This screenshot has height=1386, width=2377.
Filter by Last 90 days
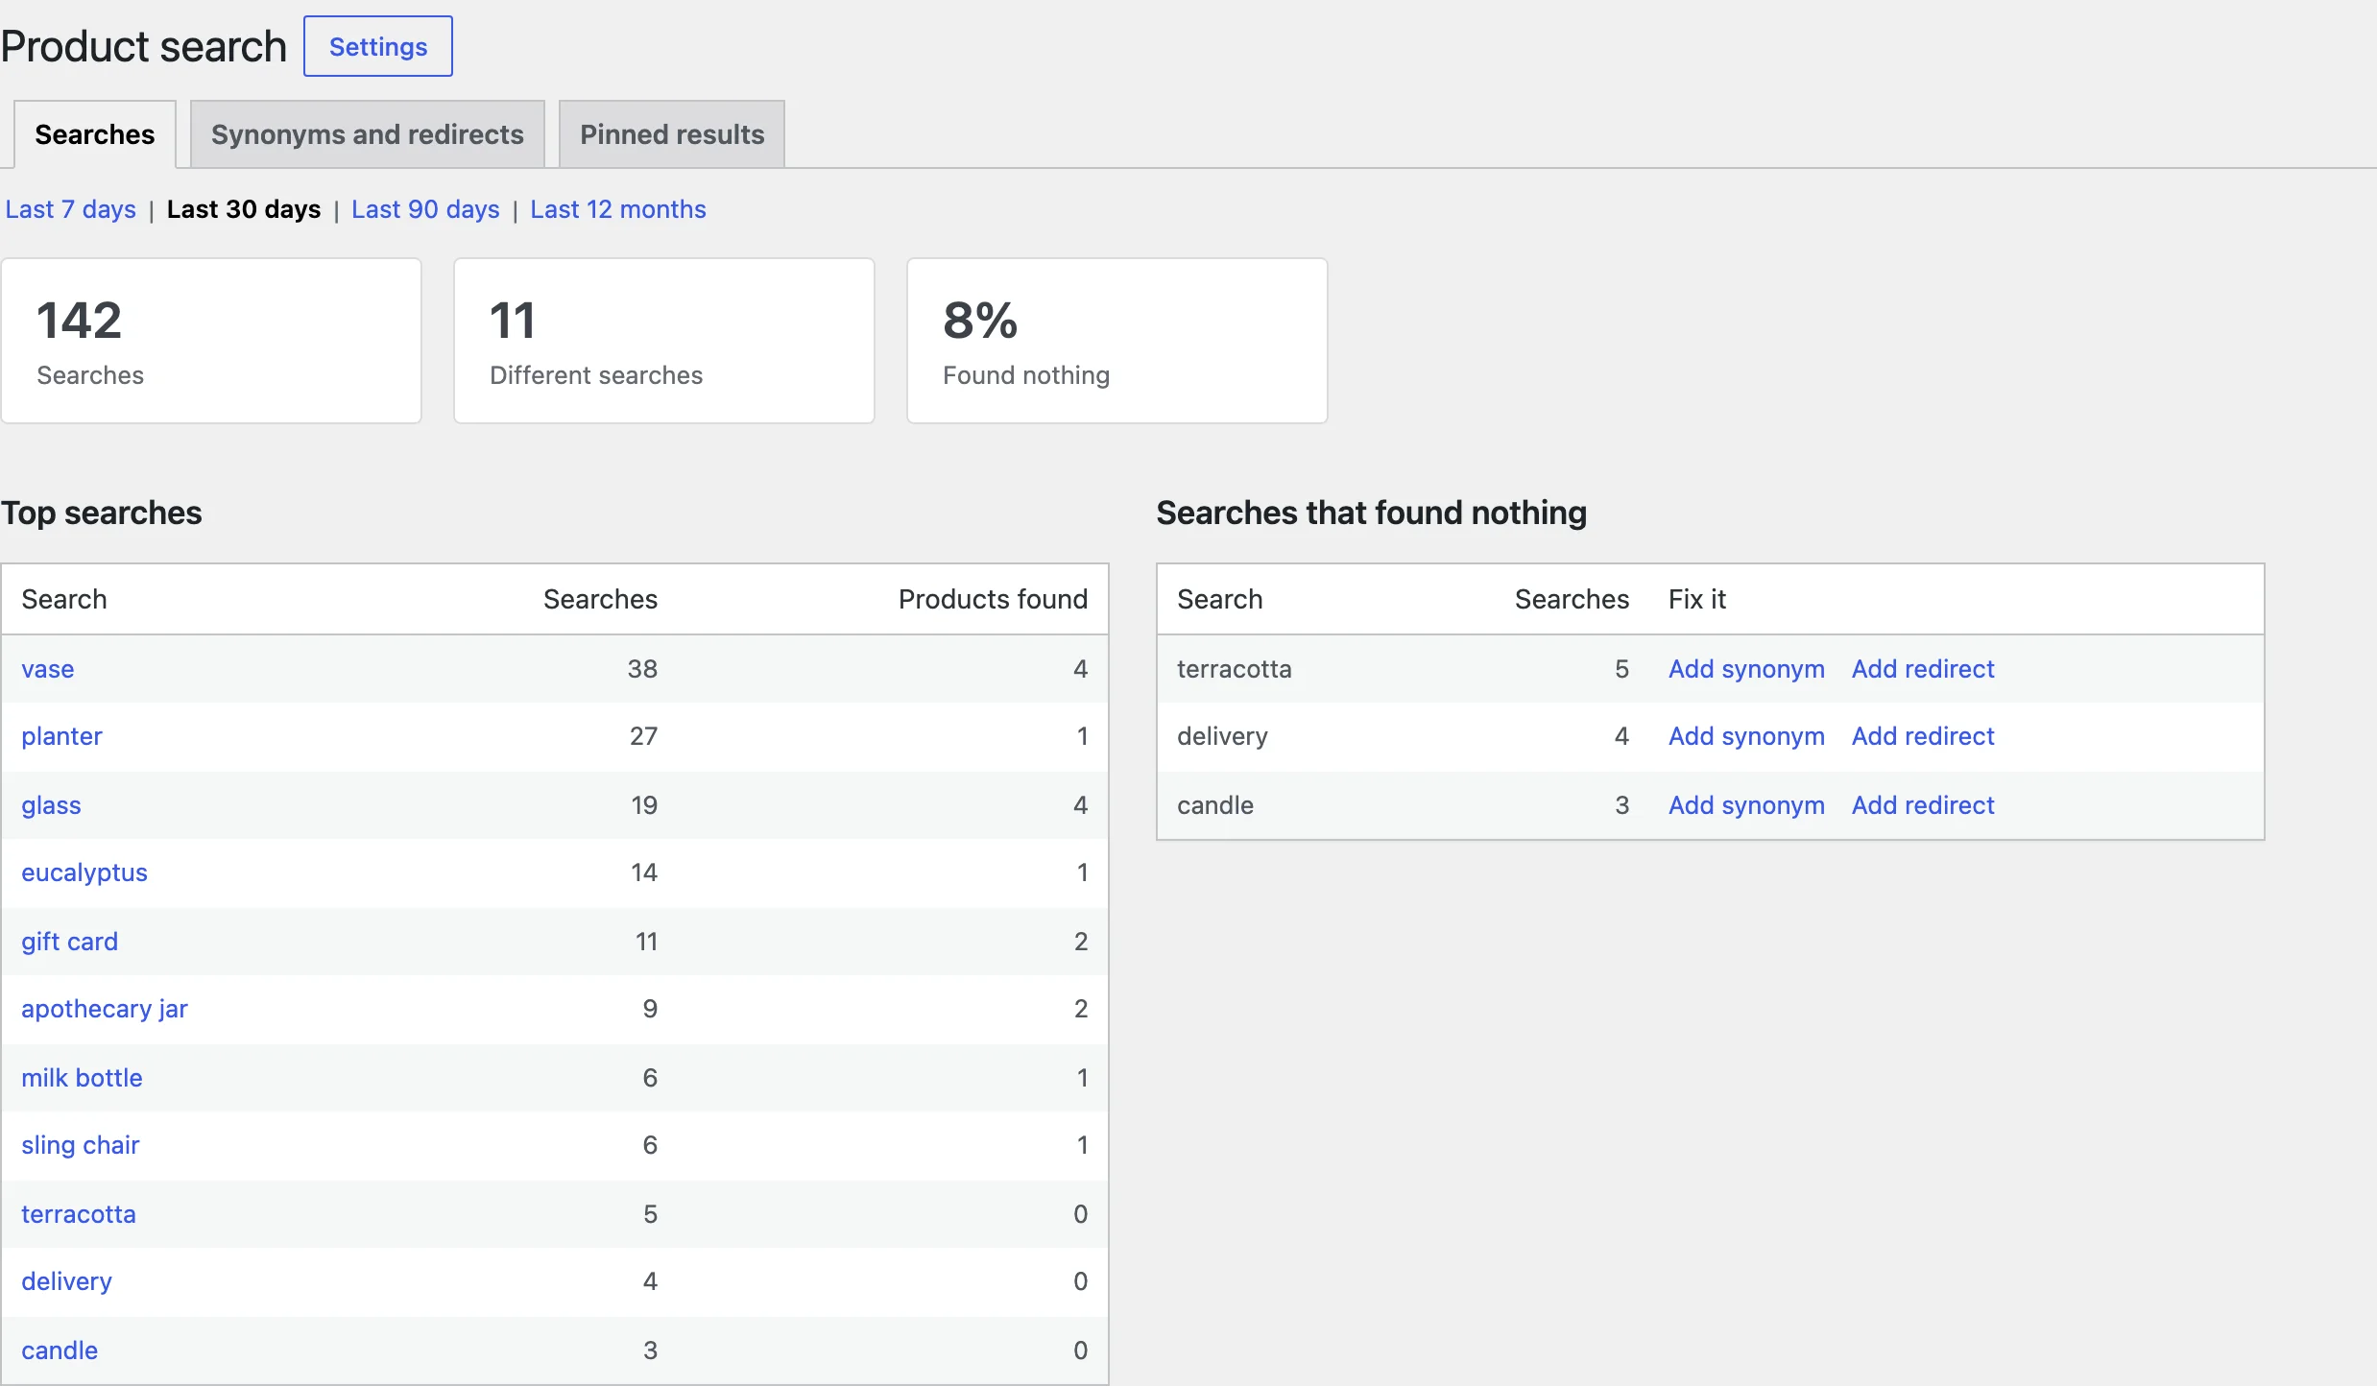click(425, 209)
